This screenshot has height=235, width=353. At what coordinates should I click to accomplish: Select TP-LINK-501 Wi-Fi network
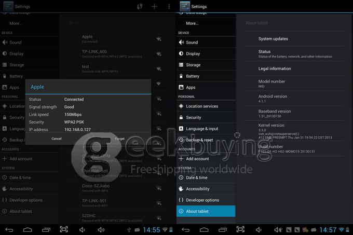pyautogui.click(x=117, y=203)
